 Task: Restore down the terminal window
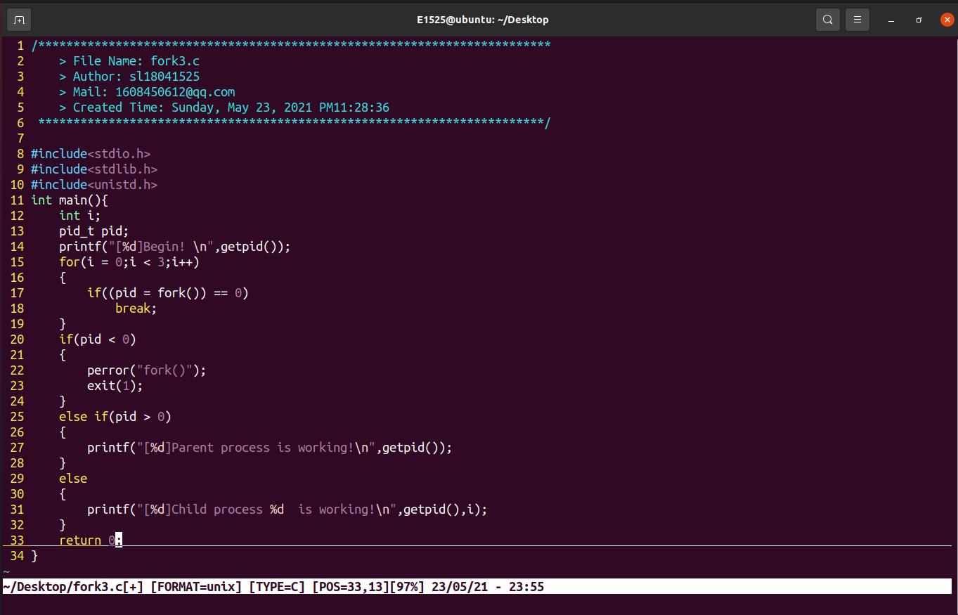coord(919,20)
